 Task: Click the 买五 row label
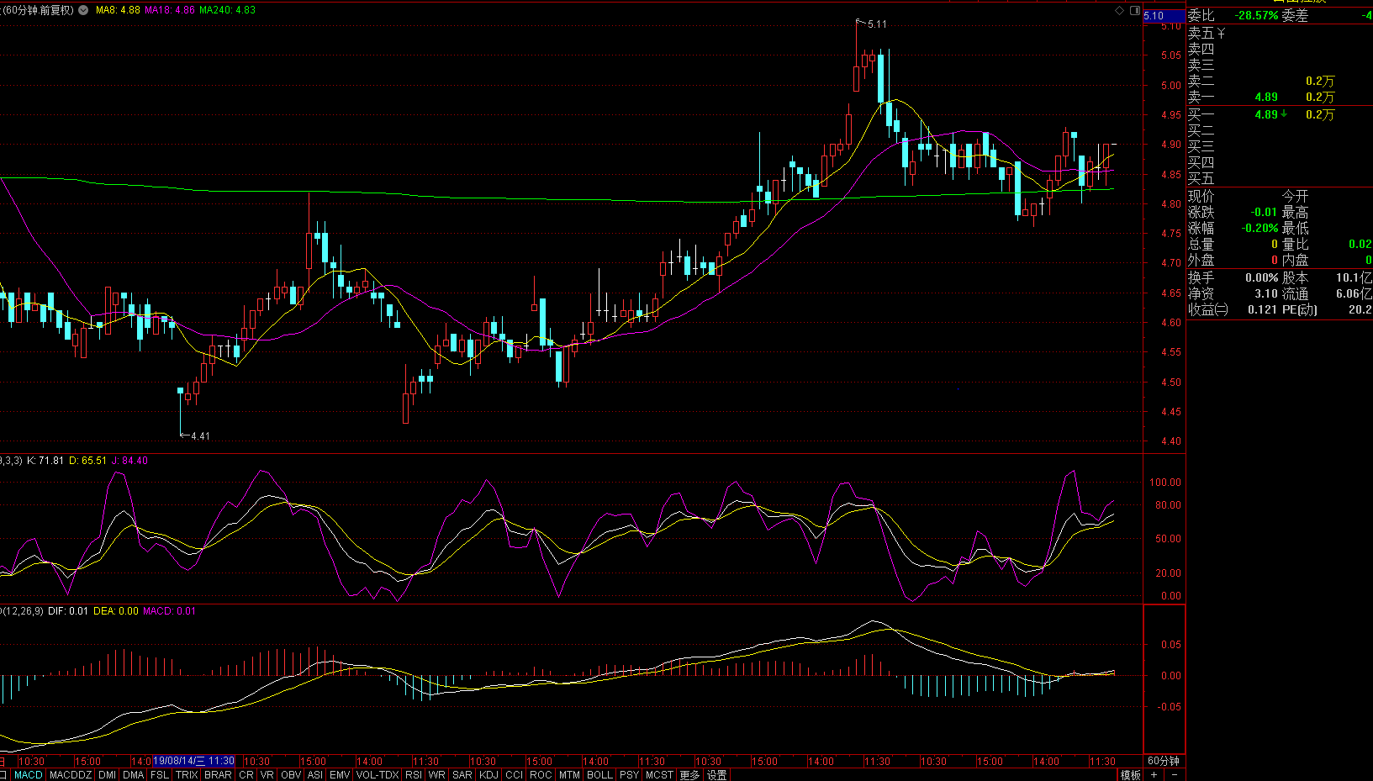click(x=1201, y=178)
